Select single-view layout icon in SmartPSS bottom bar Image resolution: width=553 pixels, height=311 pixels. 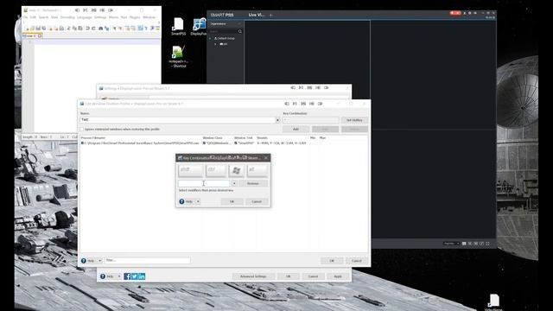(464, 244)
